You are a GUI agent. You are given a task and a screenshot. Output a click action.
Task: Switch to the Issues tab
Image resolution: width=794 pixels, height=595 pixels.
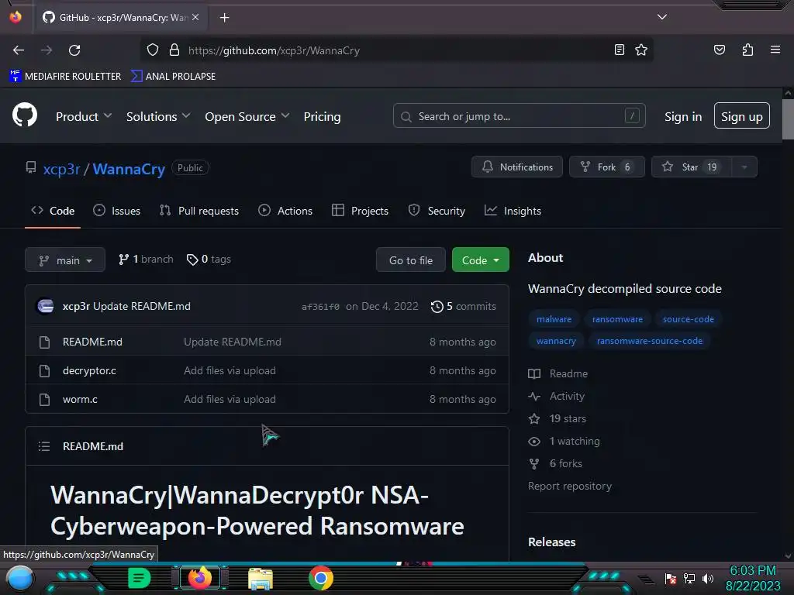(x=117, y=211)
